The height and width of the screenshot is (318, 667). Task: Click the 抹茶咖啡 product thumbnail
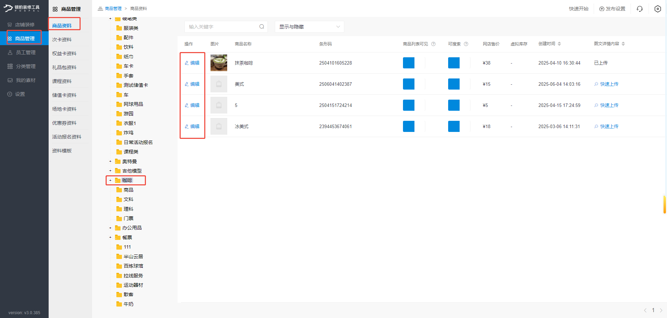[219, 63]
